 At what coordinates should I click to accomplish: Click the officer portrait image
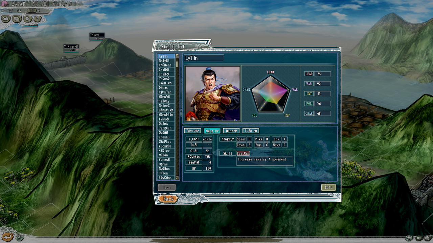tap(213, 93)
